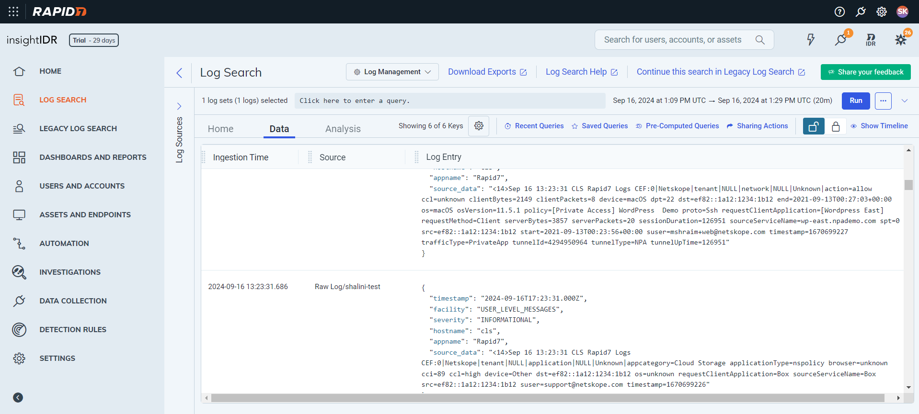Open the help question mark icon
The image size is (919, 414).
839,11
